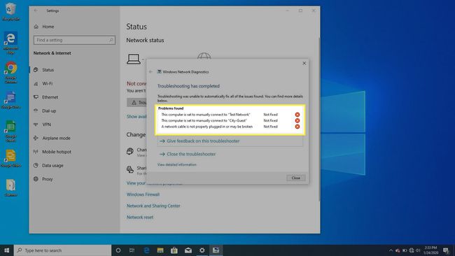
Task: Select the "Test Network" problem row
Action: coord(231,115)
